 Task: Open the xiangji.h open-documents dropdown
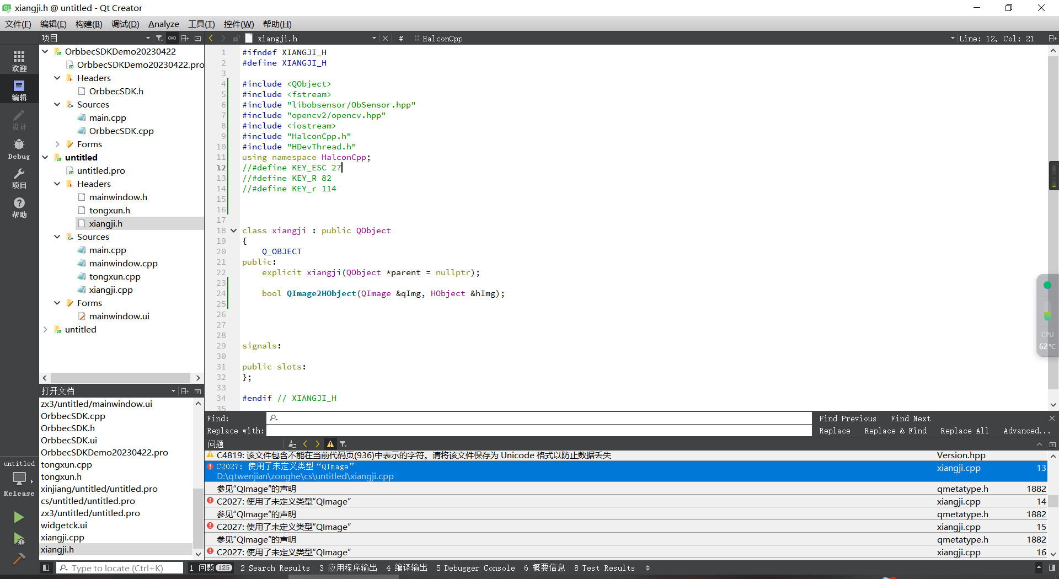(x=374, y=38)
